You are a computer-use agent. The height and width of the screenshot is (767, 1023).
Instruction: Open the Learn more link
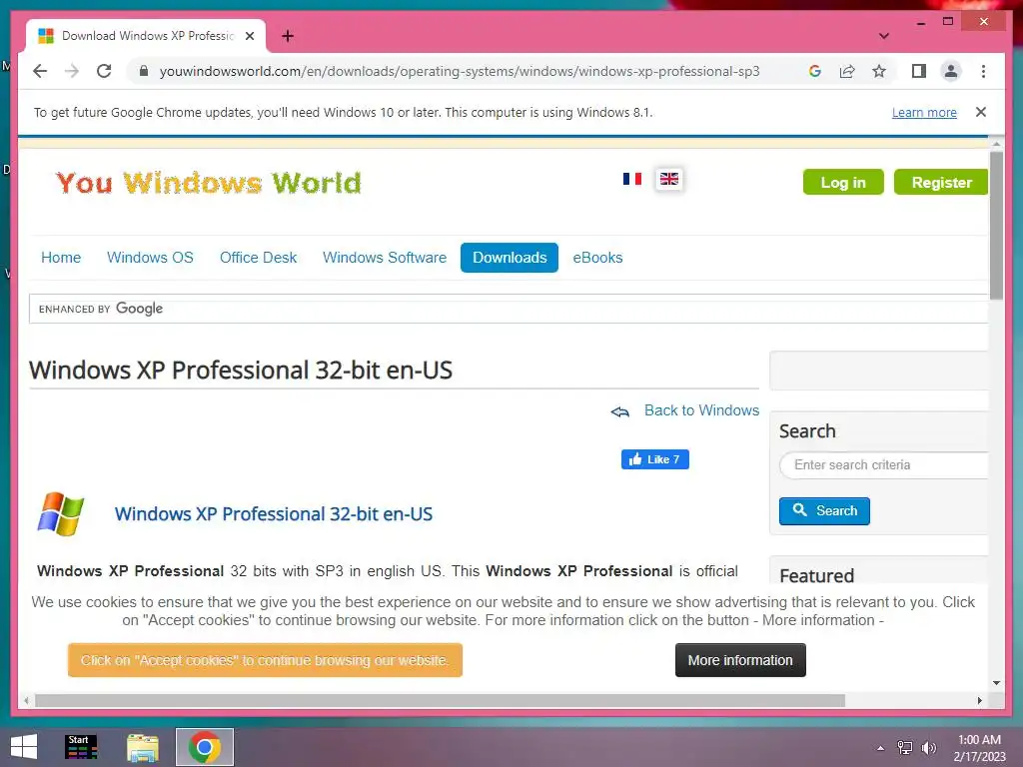click(x=924, y=112)
